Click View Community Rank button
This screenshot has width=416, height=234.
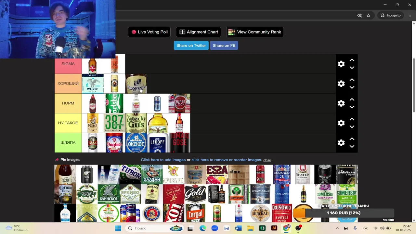(x=255, y=32)
